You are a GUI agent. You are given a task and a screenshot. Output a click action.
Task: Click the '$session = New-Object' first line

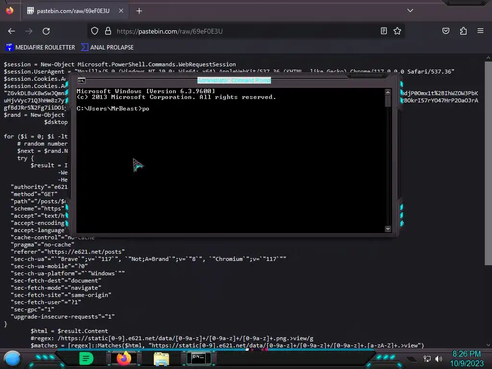click(x=120, y=65)
